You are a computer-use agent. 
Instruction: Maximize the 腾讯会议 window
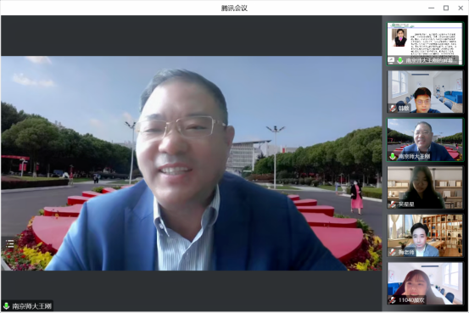click(446, 8)
